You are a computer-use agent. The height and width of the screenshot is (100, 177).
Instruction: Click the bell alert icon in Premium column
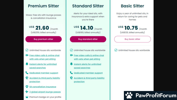27,64
